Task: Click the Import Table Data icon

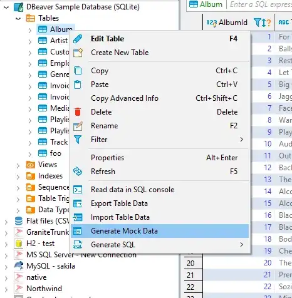Action: click(x=78, y=217)
